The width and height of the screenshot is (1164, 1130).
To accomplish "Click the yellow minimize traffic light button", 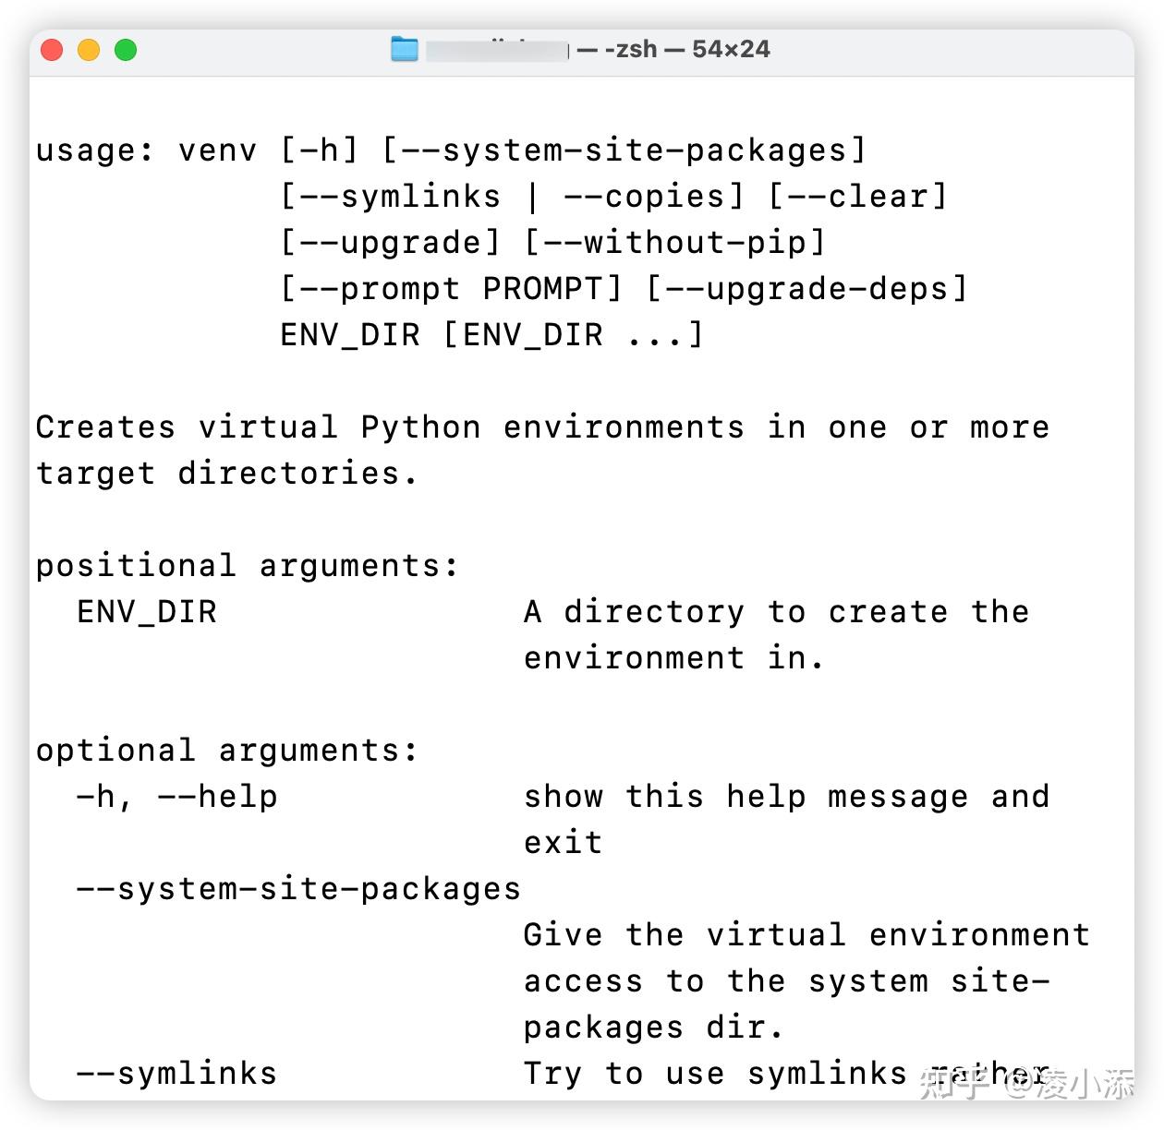I will tap(90, 50).
